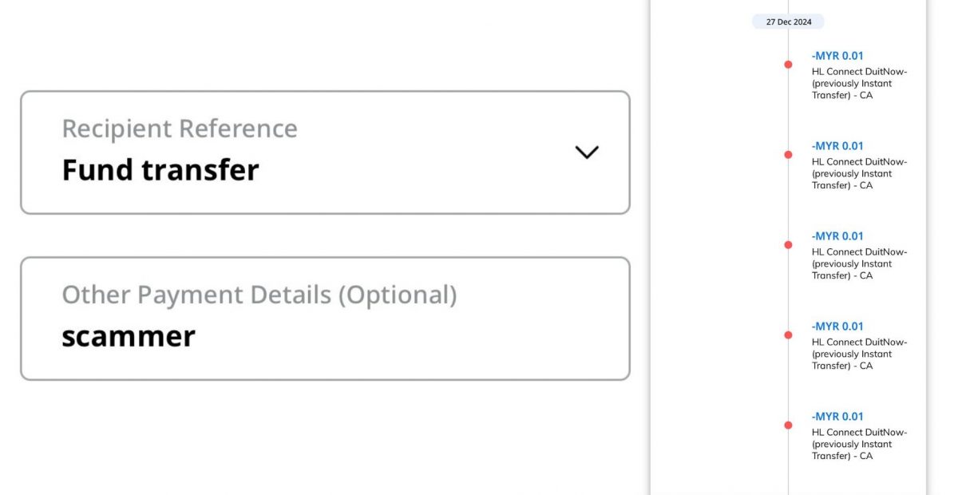Click the second HL Connect DuitNow description

(x=859, y=173)
